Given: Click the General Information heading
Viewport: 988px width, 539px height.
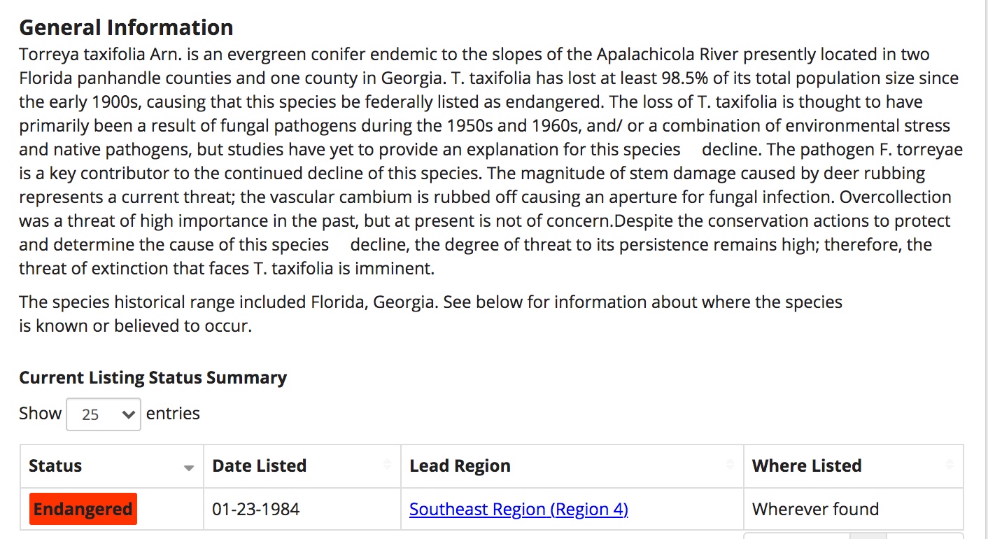Looking at the screenshot, I should pos(126,27).
